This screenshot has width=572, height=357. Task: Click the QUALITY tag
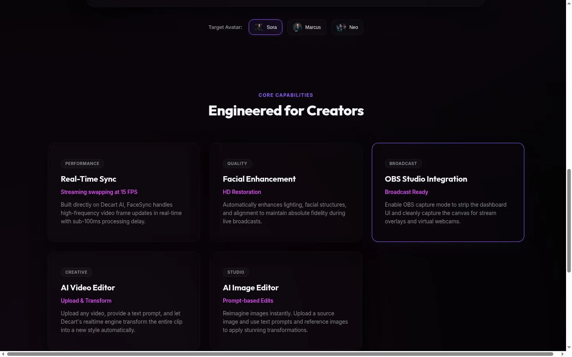(237, 163)
